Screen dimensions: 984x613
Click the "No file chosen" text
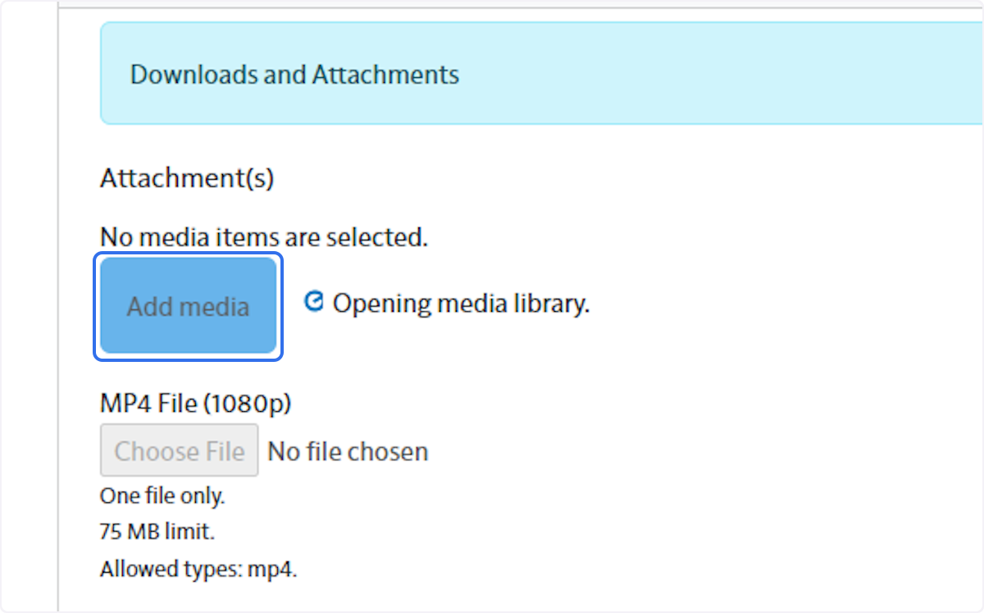click(347, 451)
